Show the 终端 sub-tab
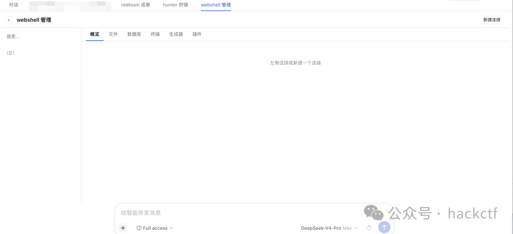Image resolution: width=513 pixels, height=234 pixels. 155,34
